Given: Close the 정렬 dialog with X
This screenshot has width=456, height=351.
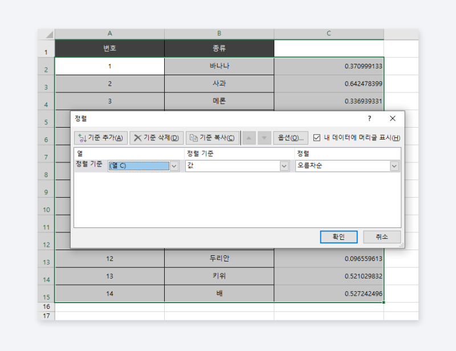Looking at the screenshot, I should [x=393, y=119].
